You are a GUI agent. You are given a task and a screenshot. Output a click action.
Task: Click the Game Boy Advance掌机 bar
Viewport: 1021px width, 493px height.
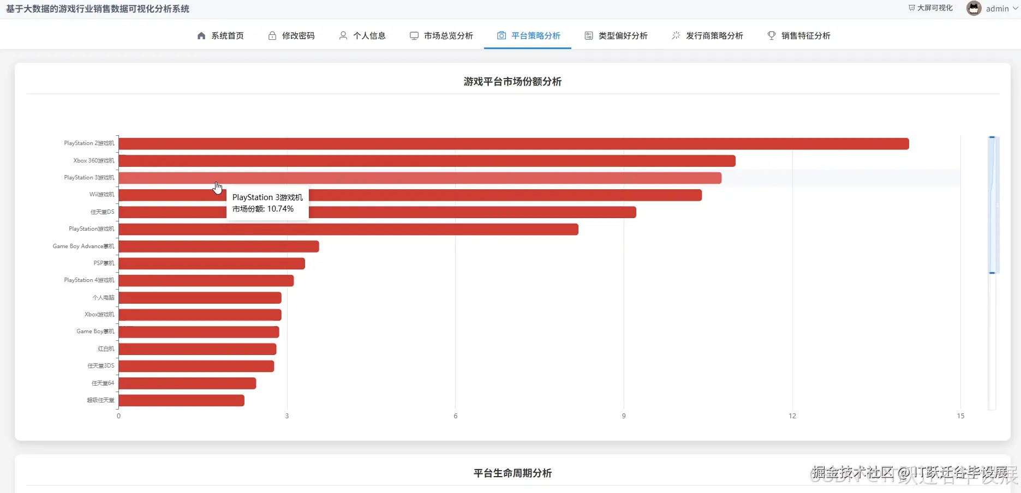coord(219,246)
